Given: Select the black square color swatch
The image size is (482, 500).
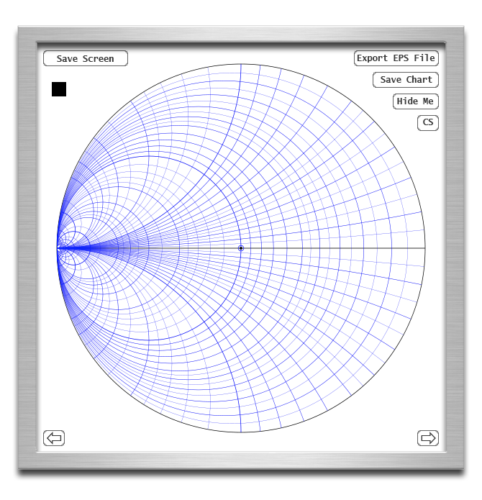Looking at the screenshot, I should pos(59,89).
